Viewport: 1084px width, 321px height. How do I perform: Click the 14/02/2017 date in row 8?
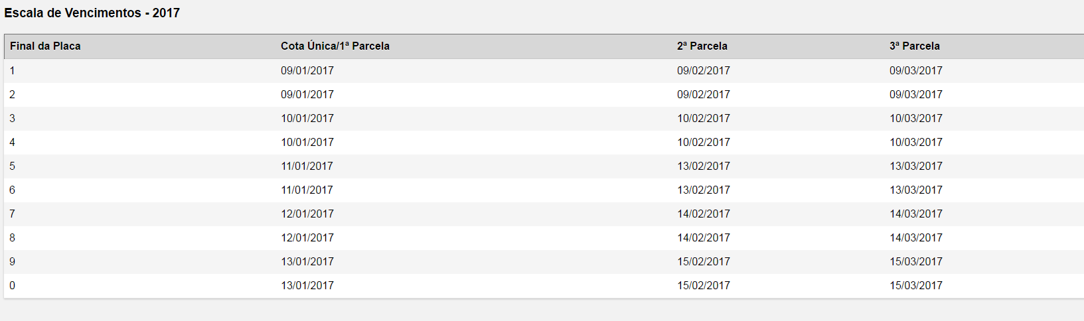click(x=704, y=237)
